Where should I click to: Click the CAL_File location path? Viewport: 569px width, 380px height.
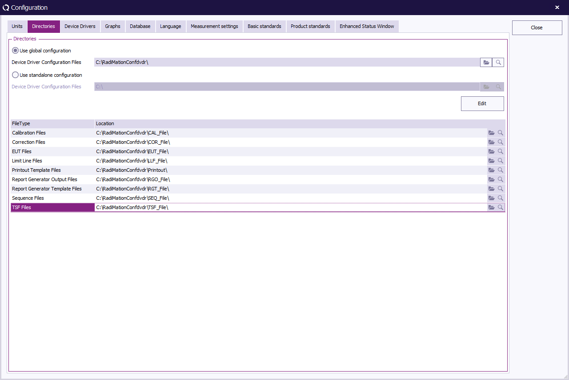[132, 133]
